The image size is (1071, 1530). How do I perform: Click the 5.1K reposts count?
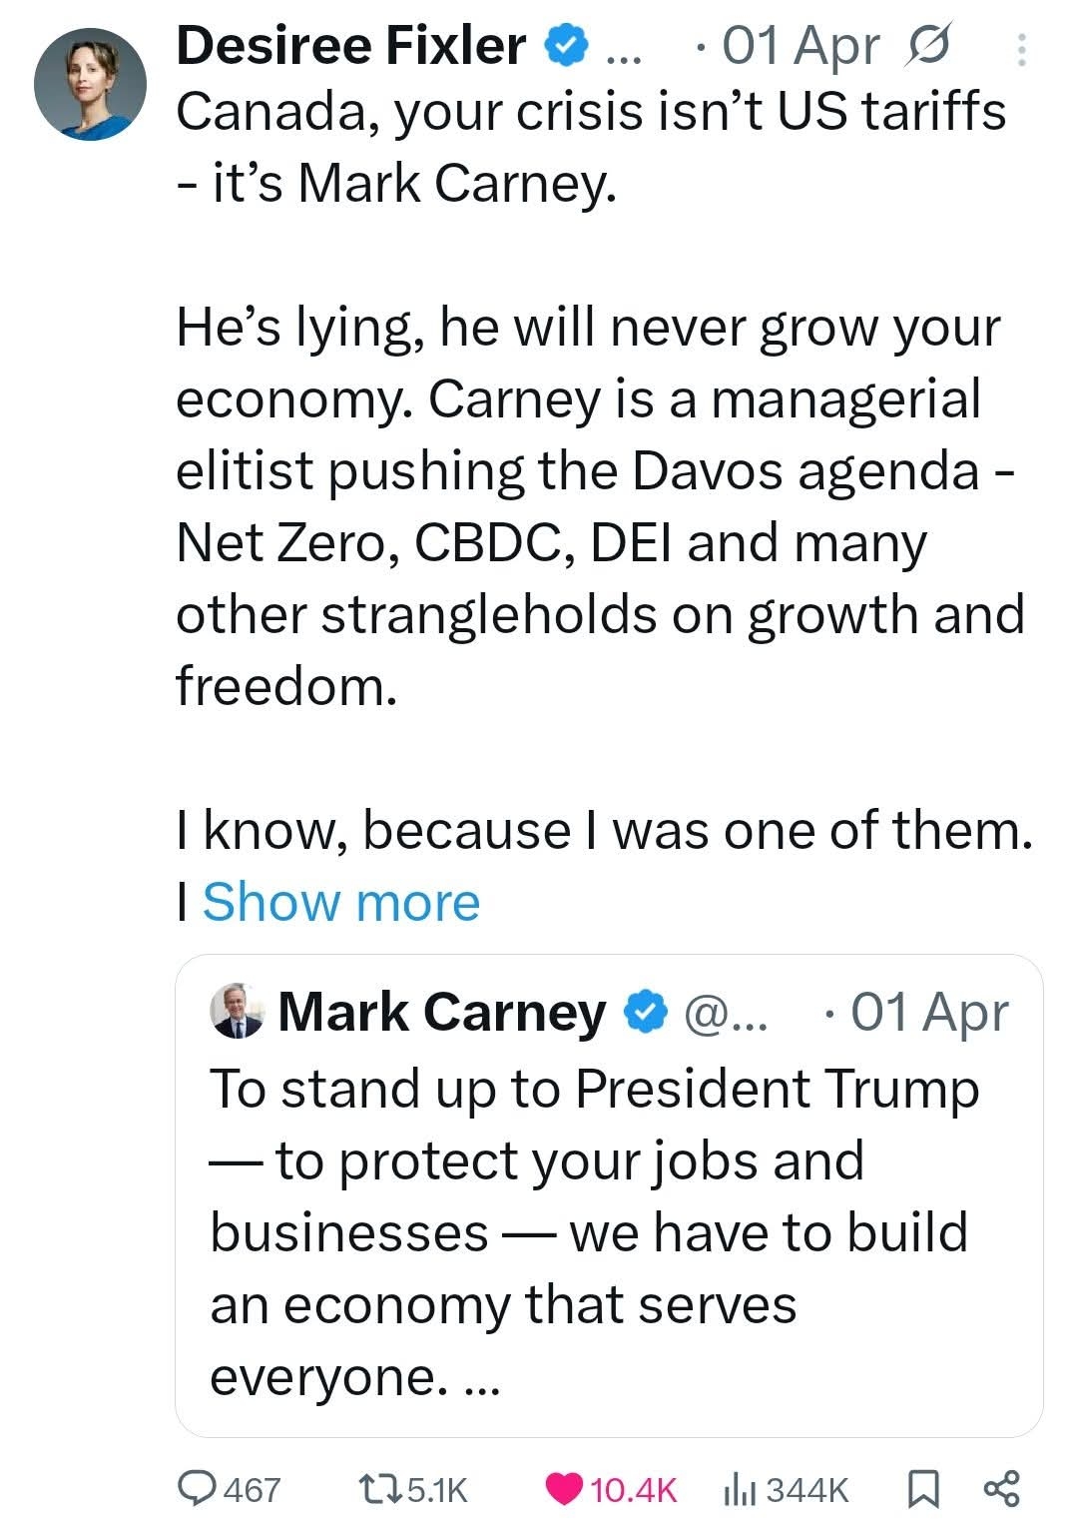pyautogui.click(x=437, y=1490)
